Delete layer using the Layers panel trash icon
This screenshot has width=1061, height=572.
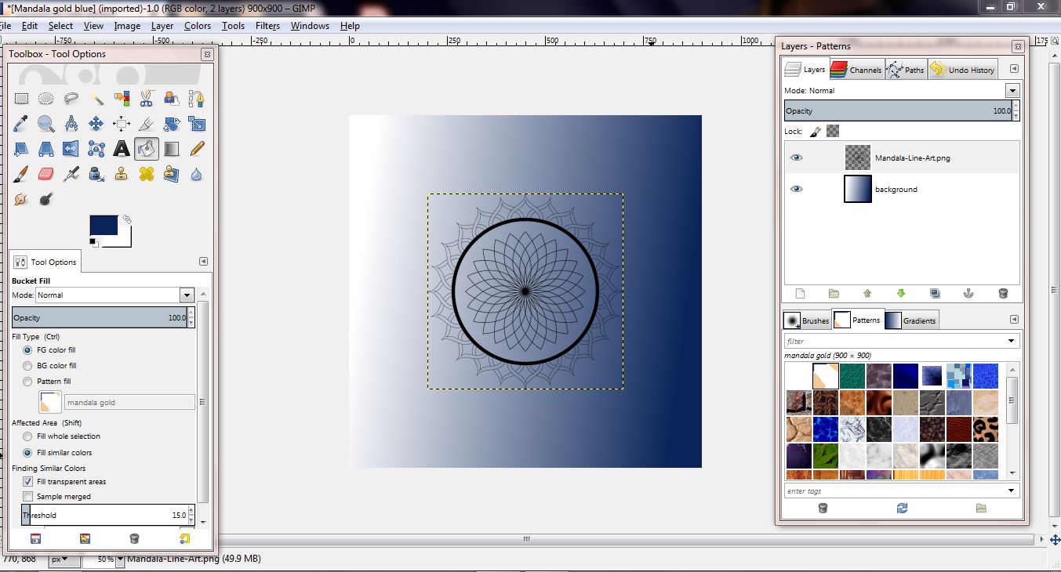[x=1003, y=294]
